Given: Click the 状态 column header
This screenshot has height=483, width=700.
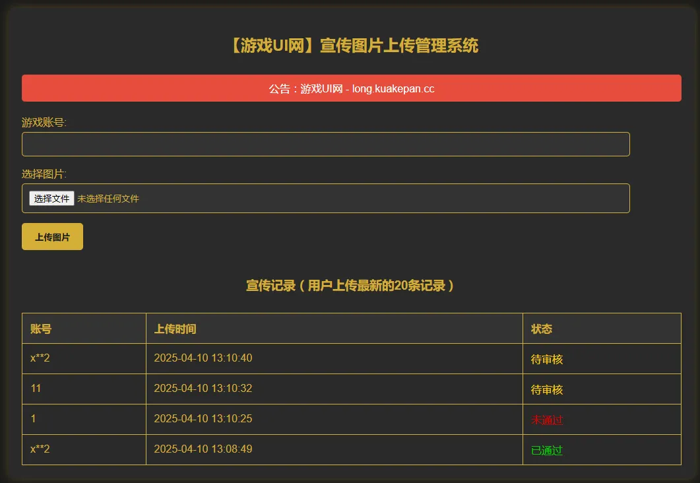Looking at the screenshot, I should point(542,329).
